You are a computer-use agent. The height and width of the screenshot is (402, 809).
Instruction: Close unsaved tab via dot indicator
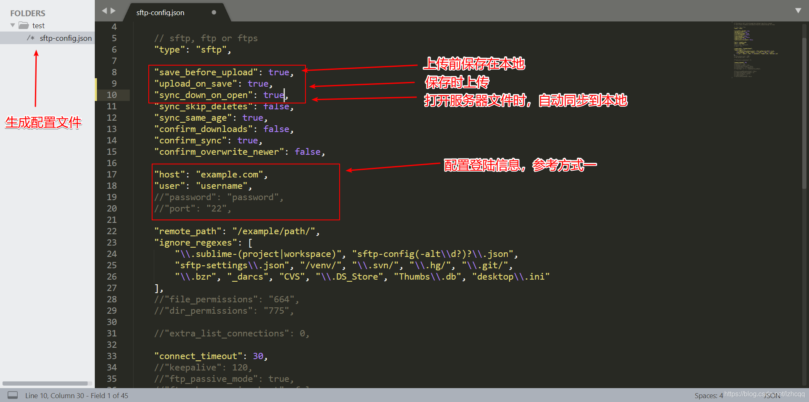pos(214,12)
